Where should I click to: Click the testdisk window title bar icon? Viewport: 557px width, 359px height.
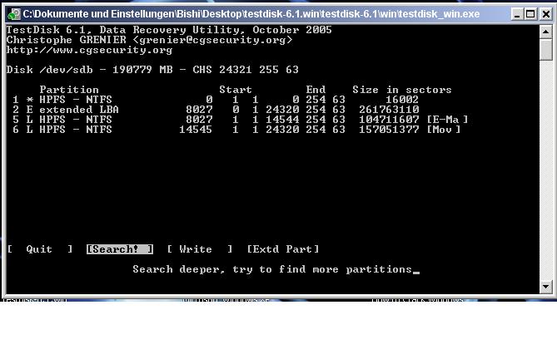[14, 14]
